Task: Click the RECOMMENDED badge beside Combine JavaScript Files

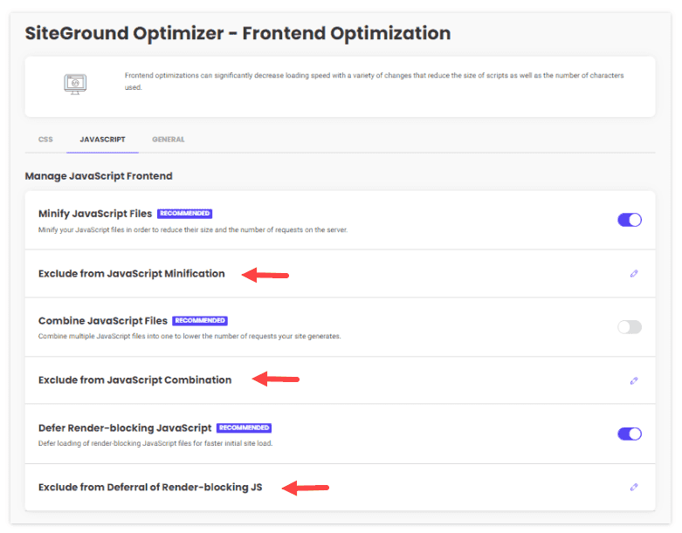Action: (200, 320)
